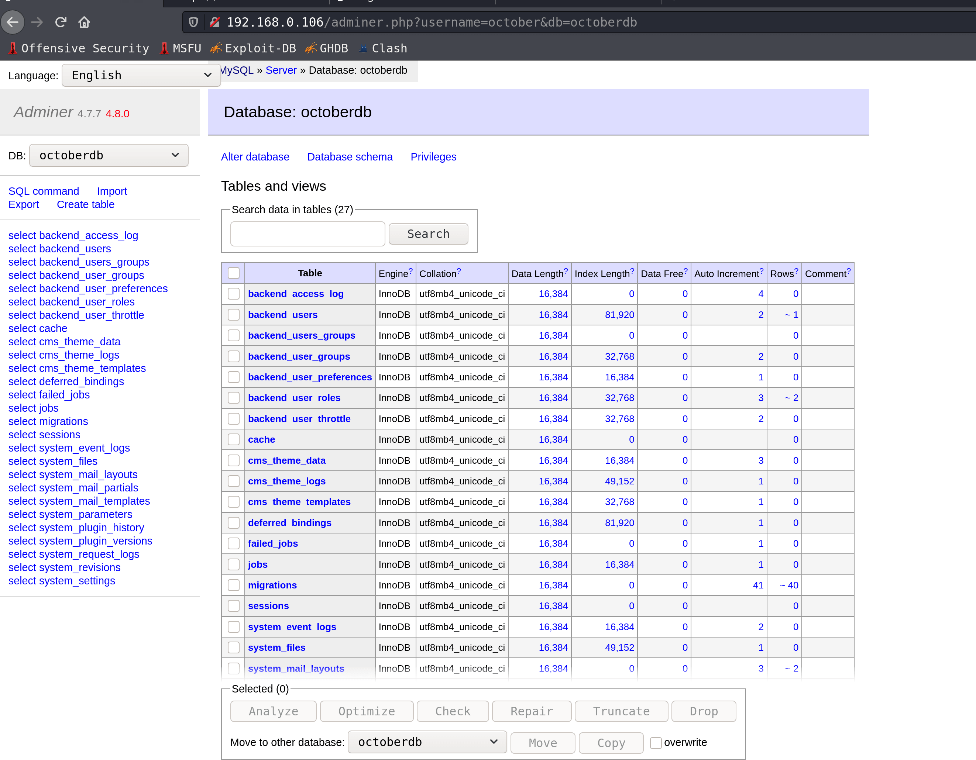Click the Repair button
The height and width of the screenshot is (760, 976).
tap(531, 711)
